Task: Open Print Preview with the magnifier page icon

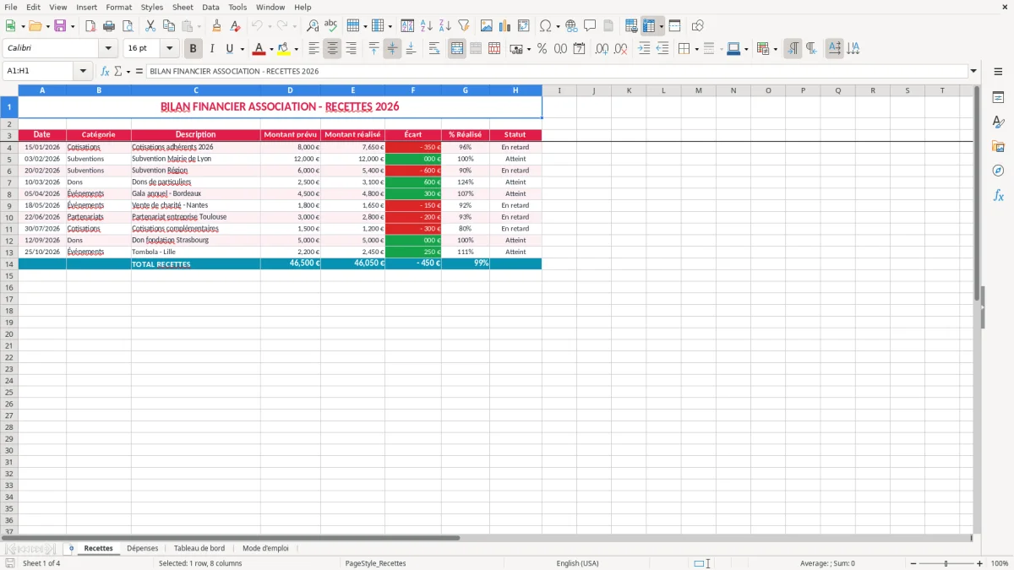Action: point(128,26)
